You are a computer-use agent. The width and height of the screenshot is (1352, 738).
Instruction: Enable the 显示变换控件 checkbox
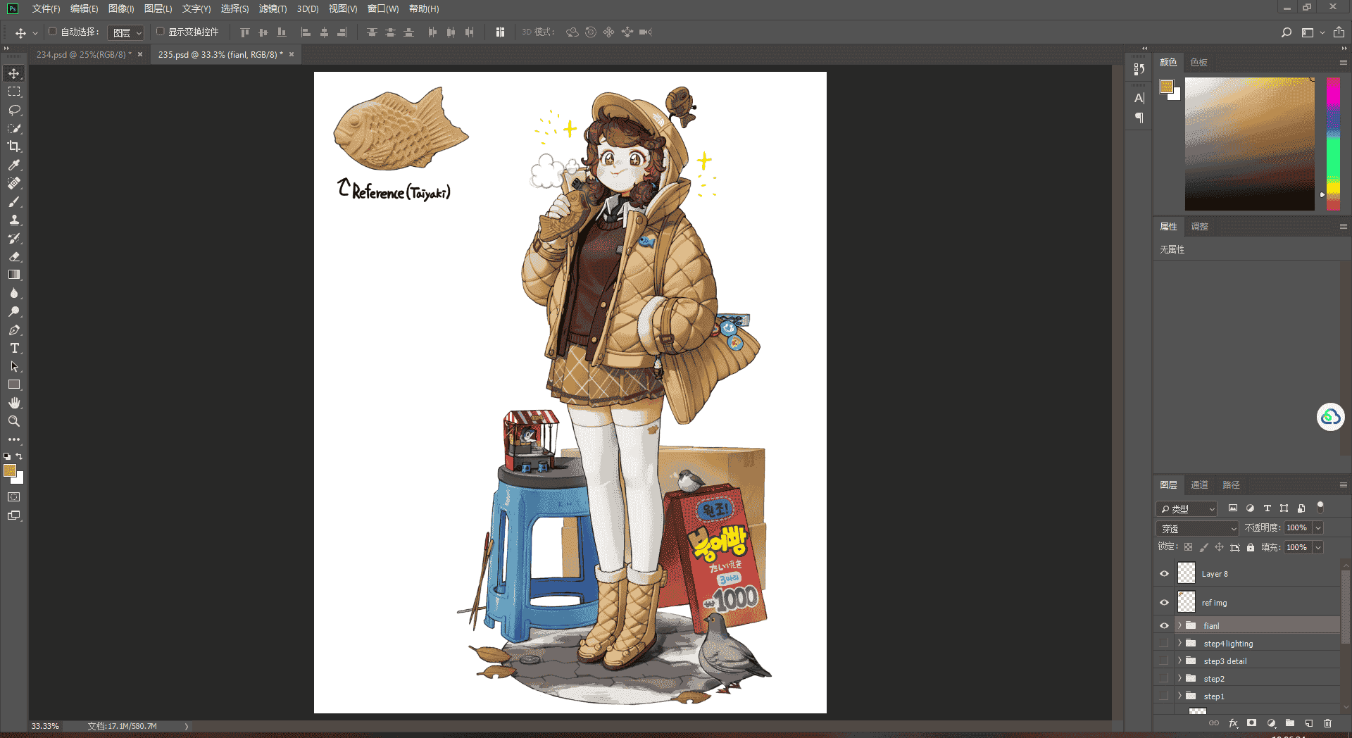(160, 32)
